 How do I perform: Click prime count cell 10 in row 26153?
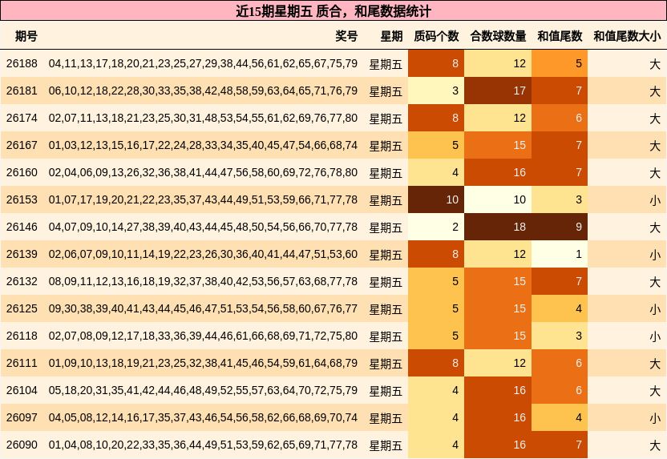point(436,199)
